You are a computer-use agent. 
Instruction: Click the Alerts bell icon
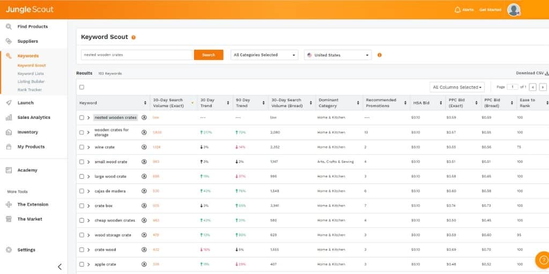(x=457, y=10)
